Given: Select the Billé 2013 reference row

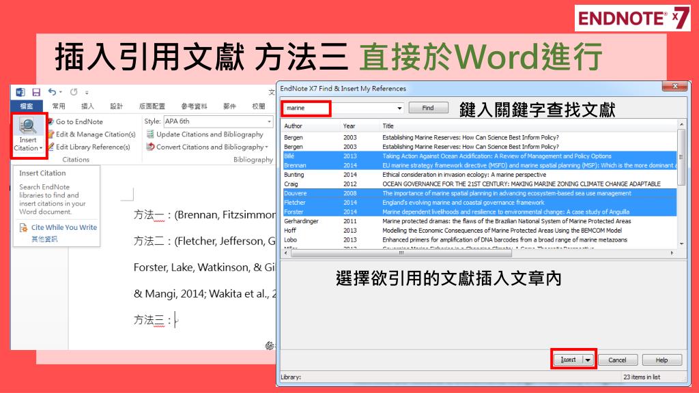Looking at the screenshot, I should (x=480, y=156).
